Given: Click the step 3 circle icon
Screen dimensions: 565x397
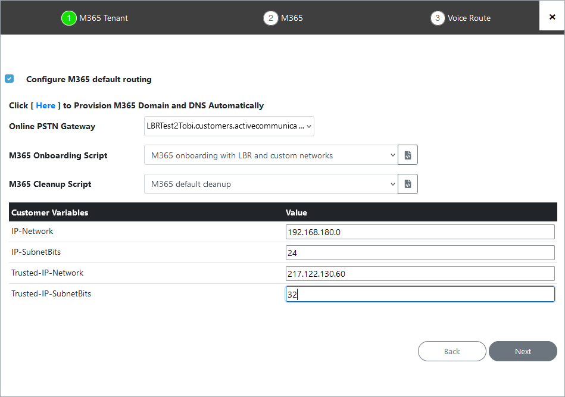Looking at the screenshot, I should (438, 18).
